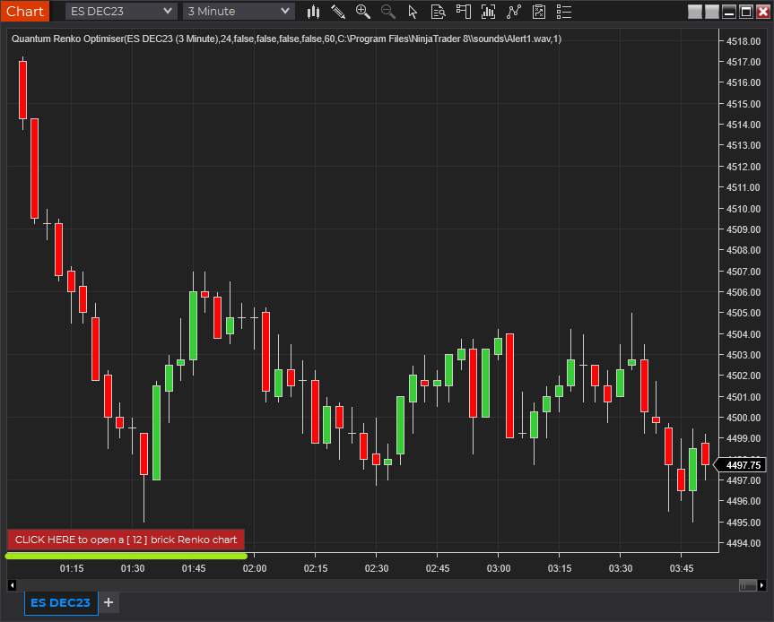
Task: Click the 02:00 time axis label
Action: pos(255,568)
